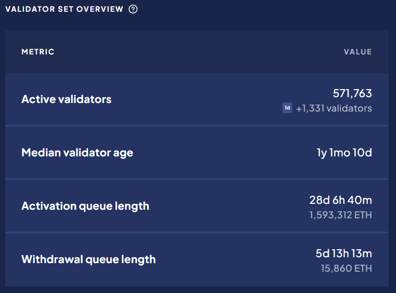
Task: Select the Activation queue length label
Action: (x=86, y=206)
